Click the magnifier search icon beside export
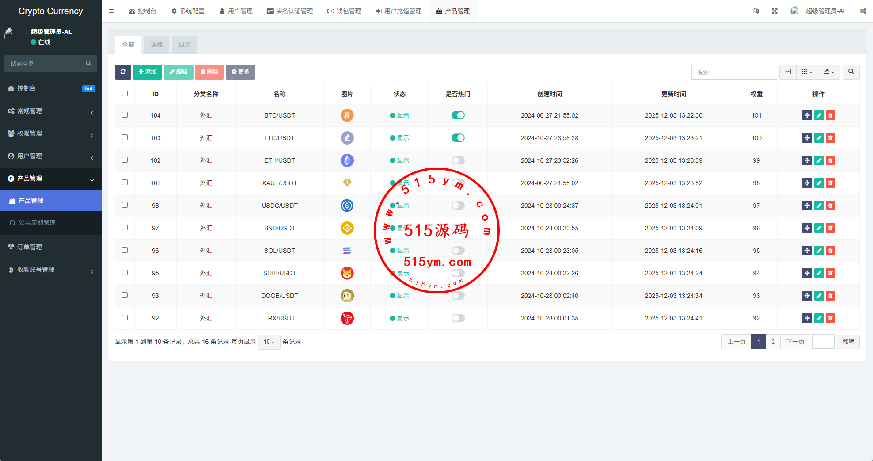This screenshot has height=461, width=873. [851, 72]
